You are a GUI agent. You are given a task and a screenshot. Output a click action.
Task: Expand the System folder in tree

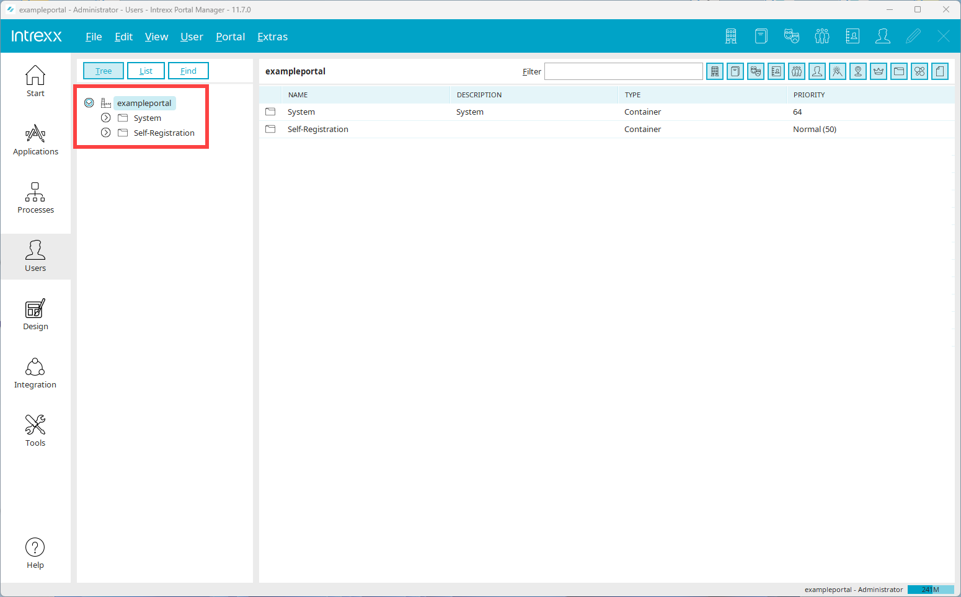tap(106, 118)
